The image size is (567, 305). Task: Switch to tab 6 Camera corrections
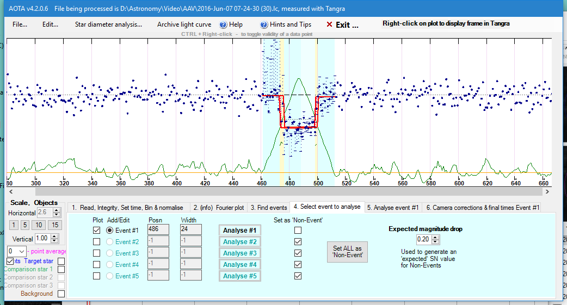coord(482,208)
